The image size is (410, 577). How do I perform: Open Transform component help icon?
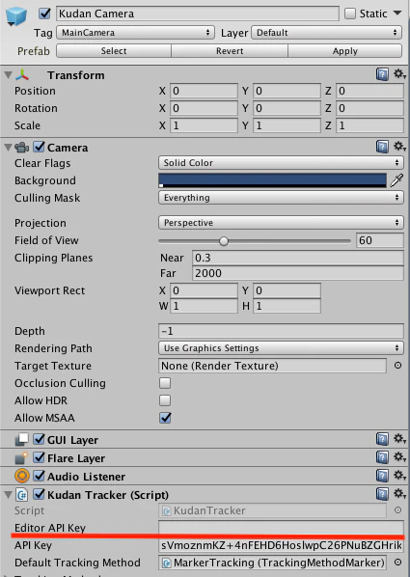pyautogui.click(x=382, y=74)
